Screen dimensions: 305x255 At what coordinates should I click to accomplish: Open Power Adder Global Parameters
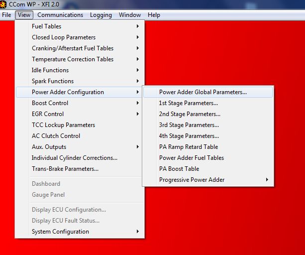[208, 92]
